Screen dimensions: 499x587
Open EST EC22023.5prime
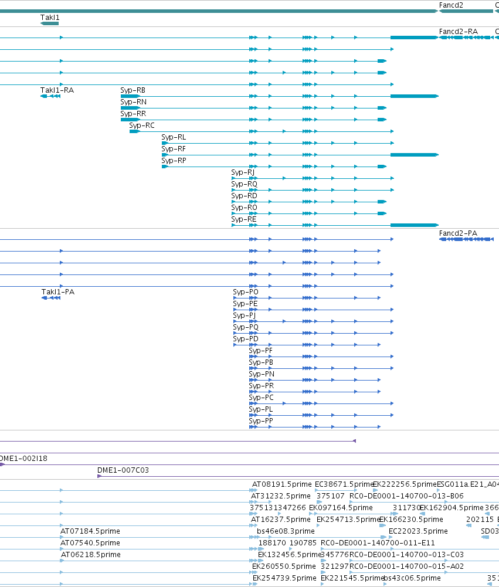coord(418,531)
